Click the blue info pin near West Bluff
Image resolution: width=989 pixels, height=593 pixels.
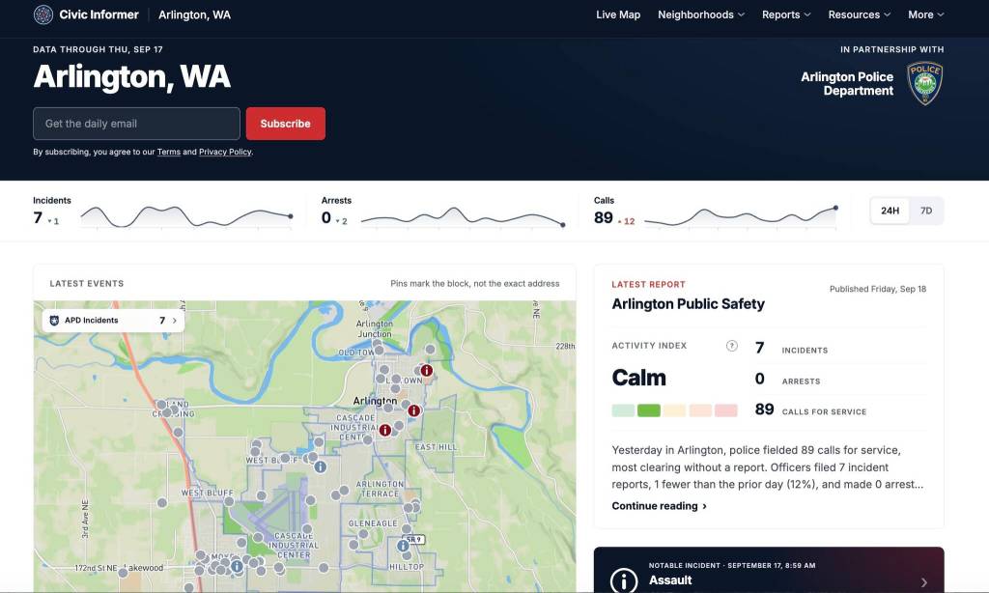[x=321, y=466]
